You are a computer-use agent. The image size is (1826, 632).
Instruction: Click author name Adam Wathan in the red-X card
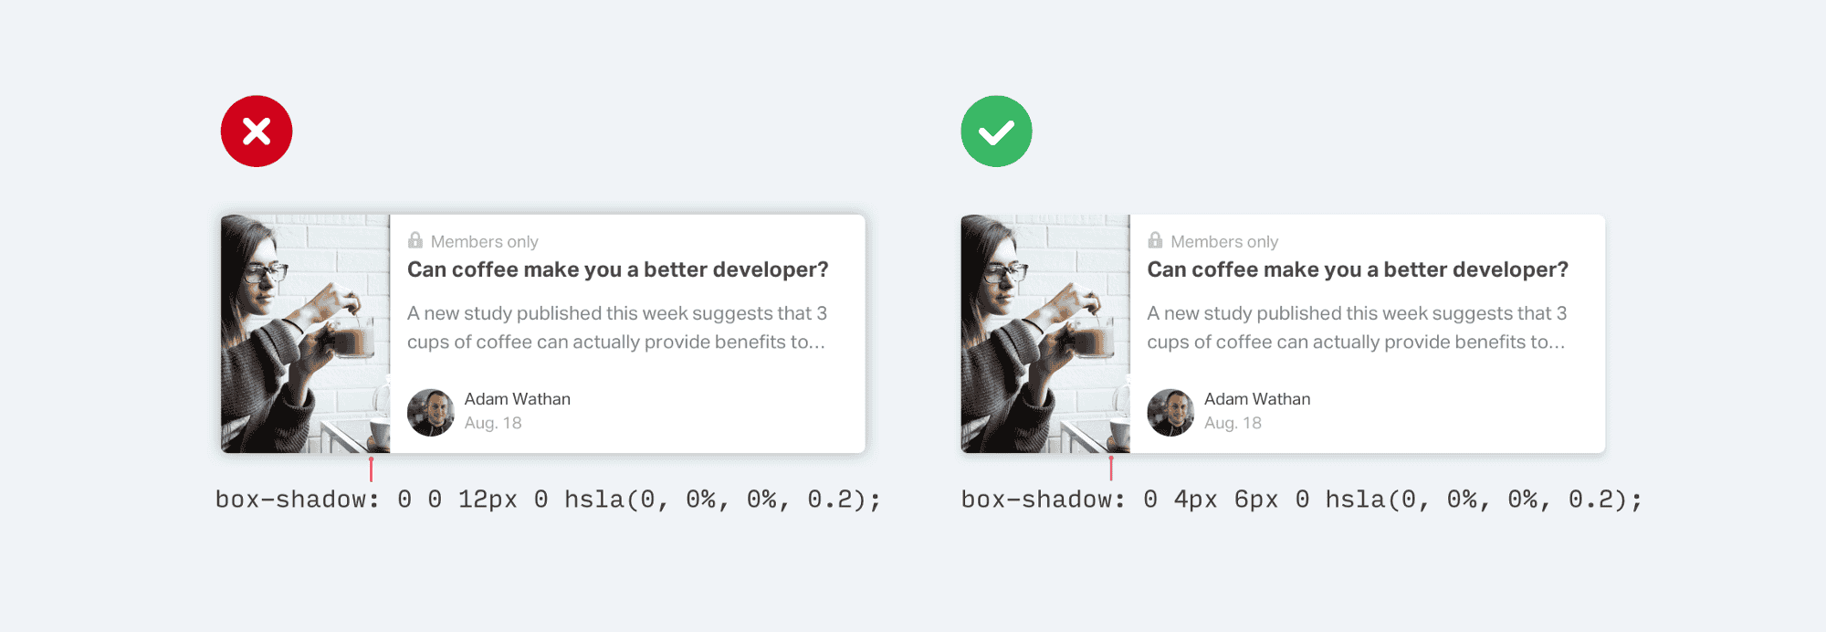tap(517, 399)
